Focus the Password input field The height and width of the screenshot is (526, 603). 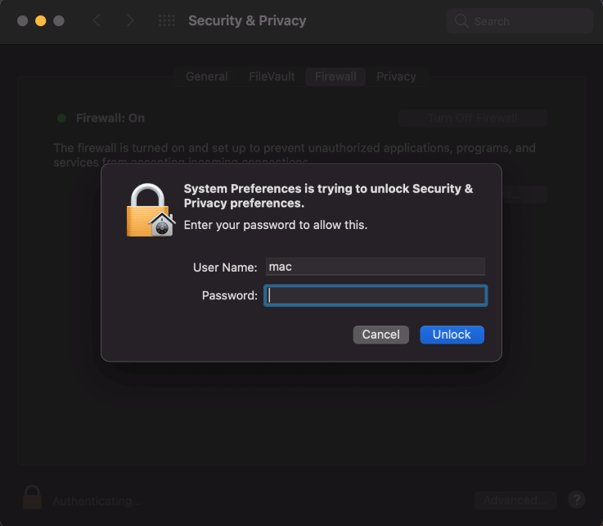[x=376, y=295]
